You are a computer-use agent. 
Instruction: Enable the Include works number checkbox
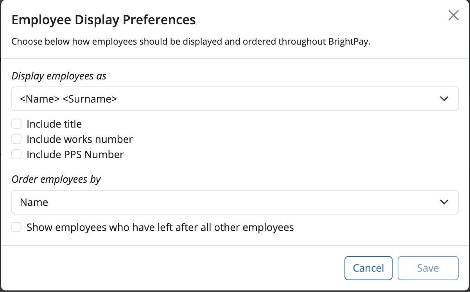(16, 139)
